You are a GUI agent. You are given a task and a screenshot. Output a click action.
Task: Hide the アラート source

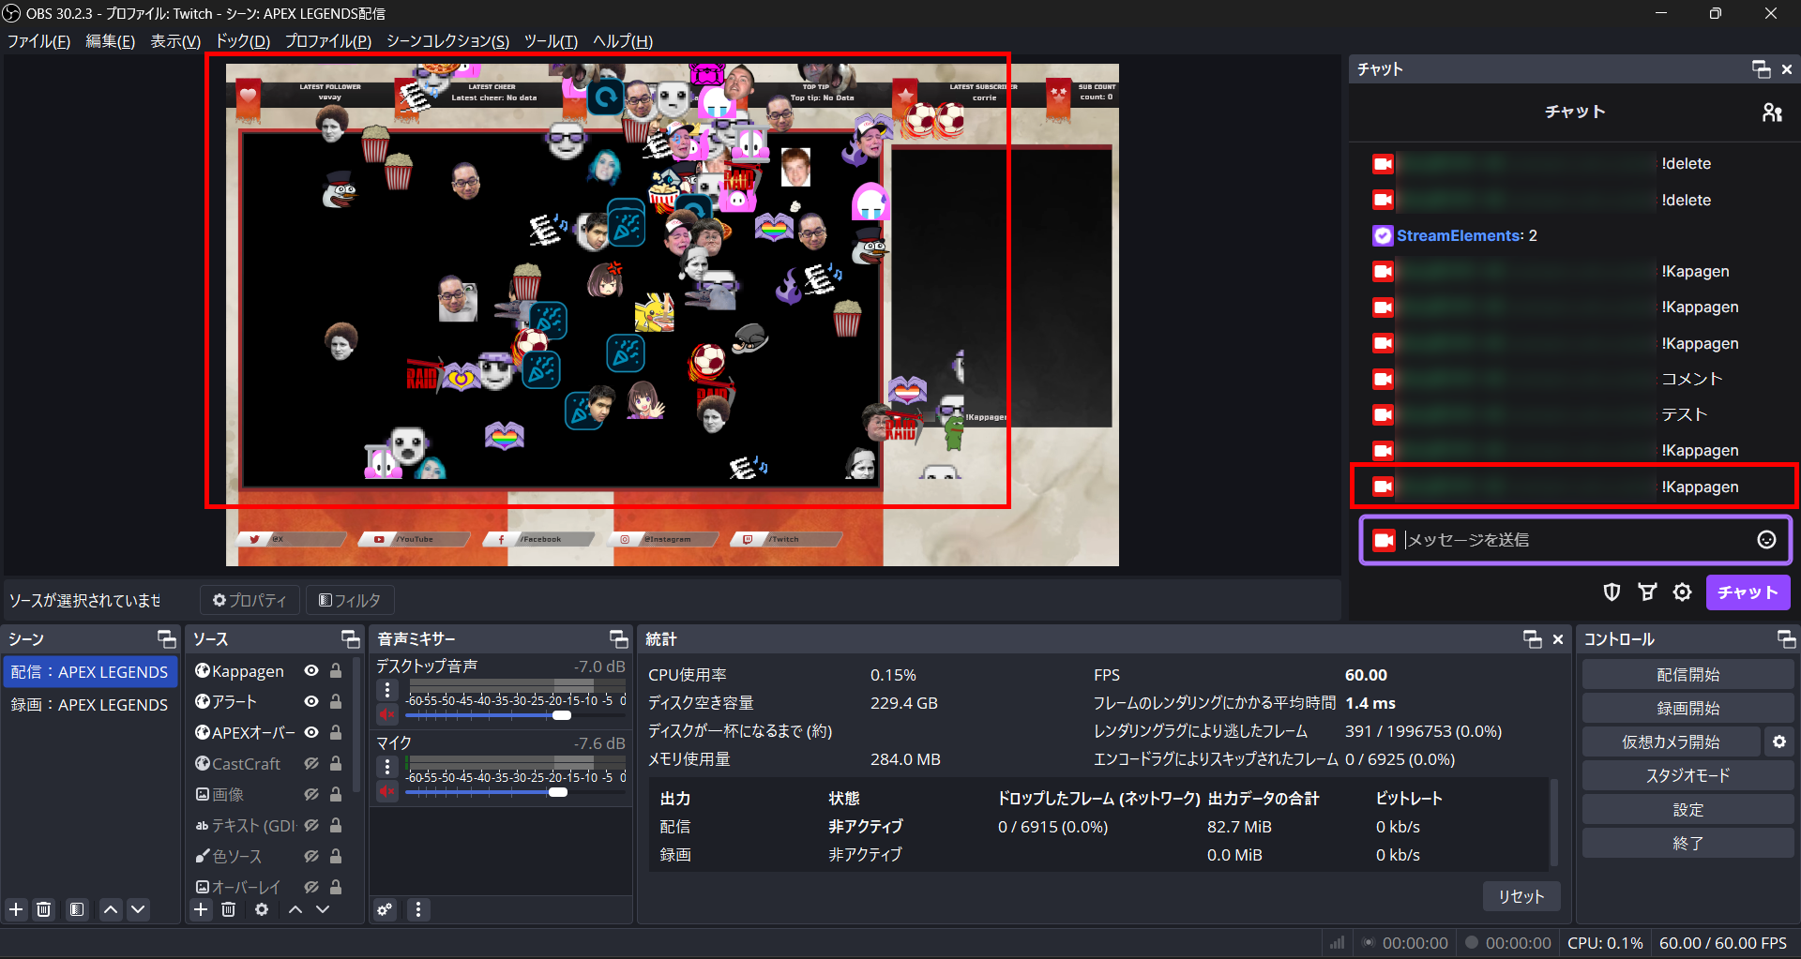[x=311, y=702]
